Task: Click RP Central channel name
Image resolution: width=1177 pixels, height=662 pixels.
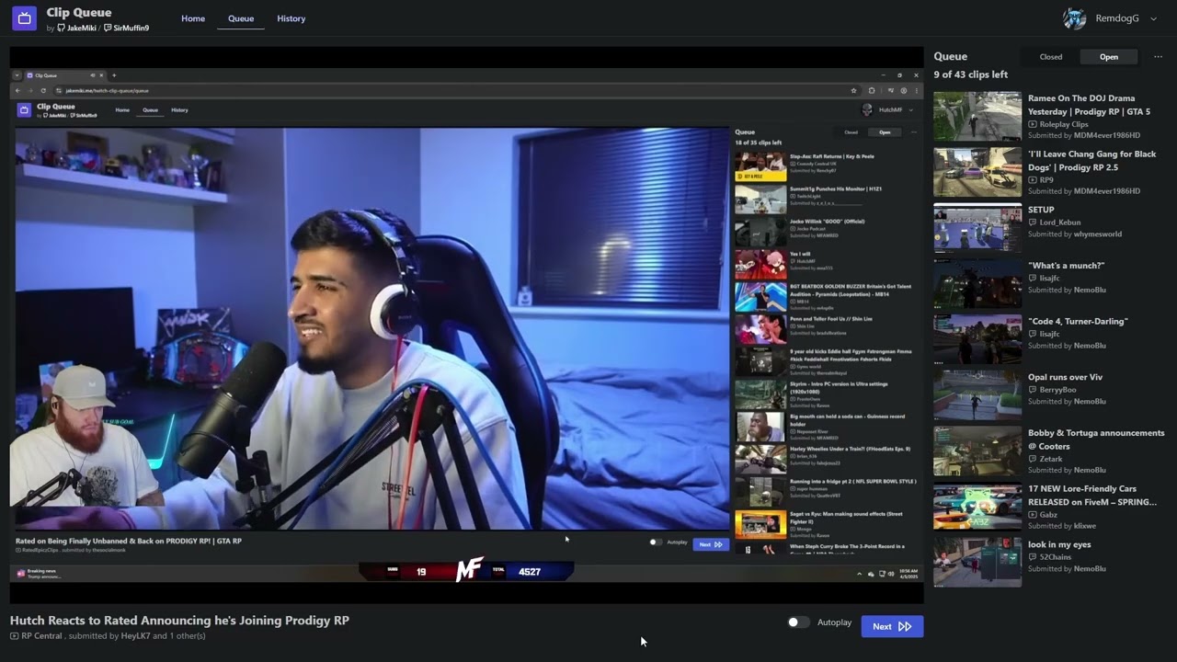Action: pos(41,635)
